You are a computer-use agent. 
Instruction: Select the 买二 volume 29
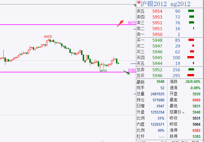178,46
